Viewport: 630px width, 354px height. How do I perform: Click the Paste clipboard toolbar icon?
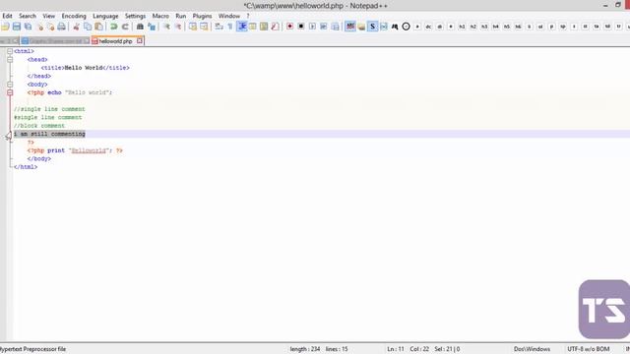[x=98, y=27]
